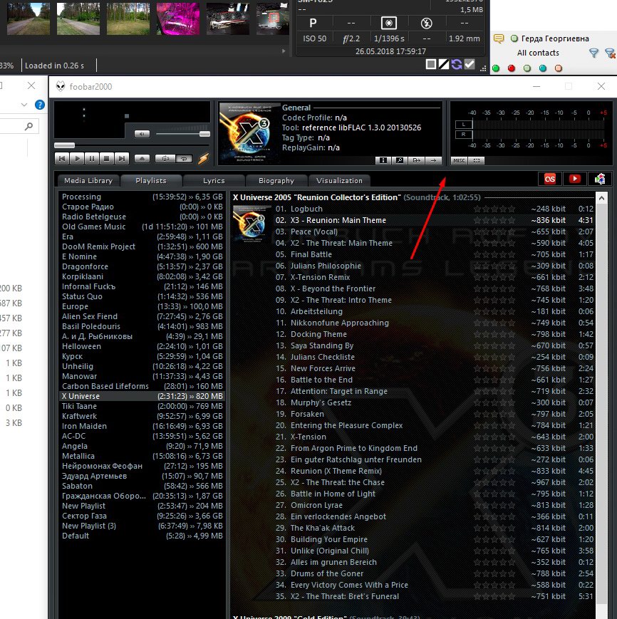This screenshot has height=619, width=617.
Task: Click the Stop playback button
Action: tap(107, 158)
